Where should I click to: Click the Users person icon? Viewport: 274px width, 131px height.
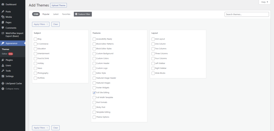coord(3,65)
